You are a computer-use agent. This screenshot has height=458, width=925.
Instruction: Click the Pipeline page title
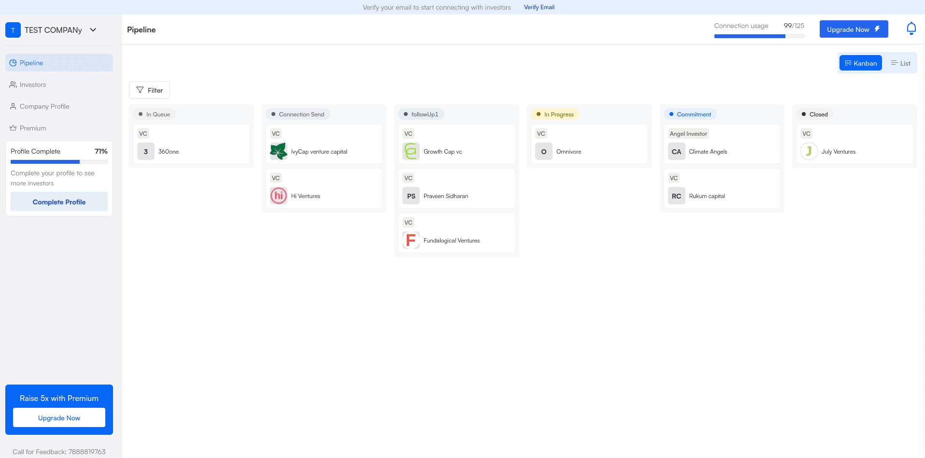(x=142, y=29)
